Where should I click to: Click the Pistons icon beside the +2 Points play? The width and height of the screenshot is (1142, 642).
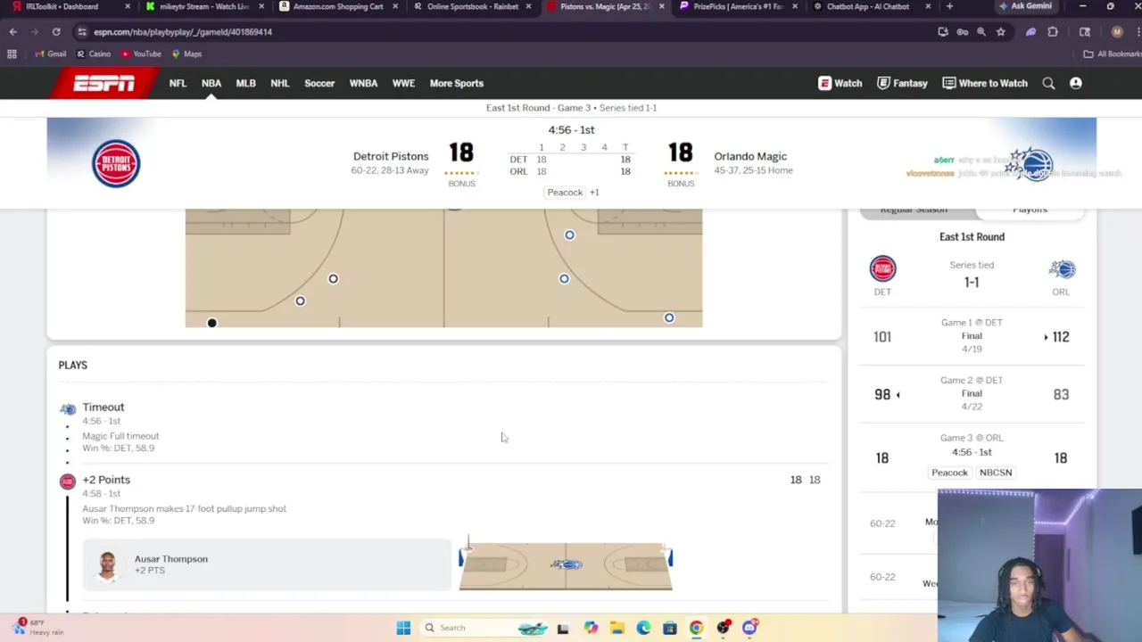[x=68, y=482]
